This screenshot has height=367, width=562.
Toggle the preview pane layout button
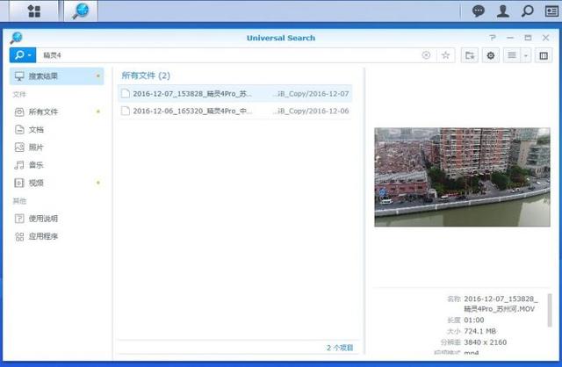click(543, 54)
